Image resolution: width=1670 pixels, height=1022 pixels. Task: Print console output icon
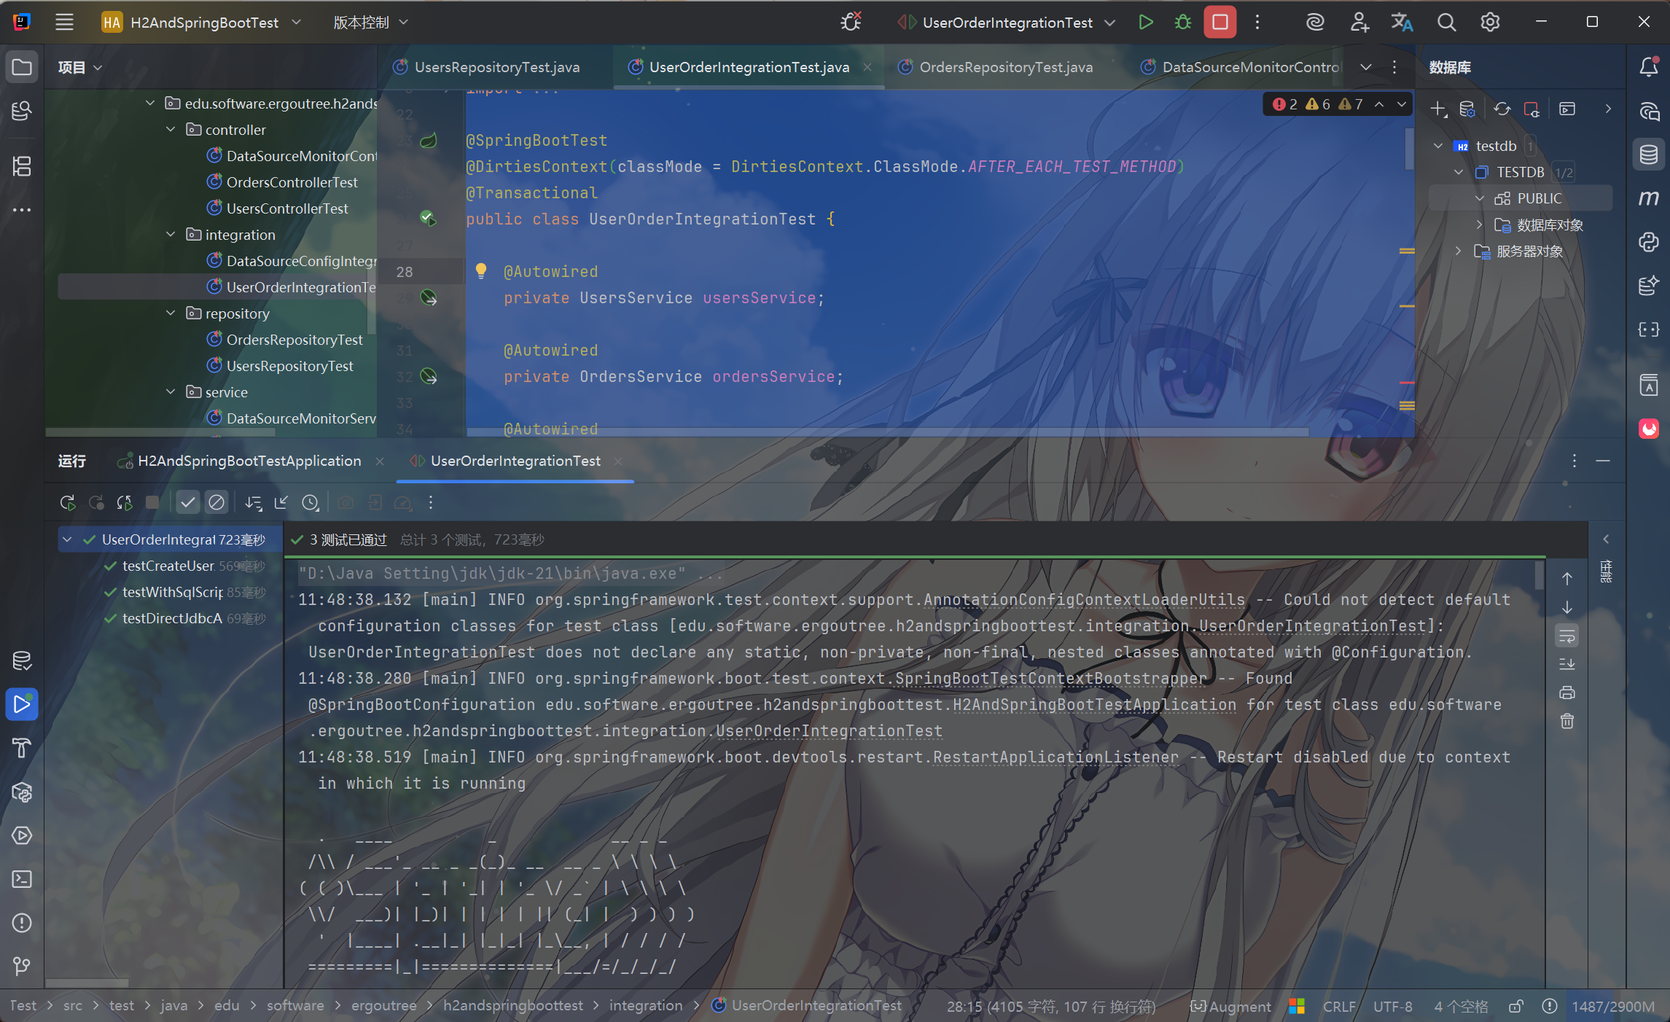(x=1567, y=693)
